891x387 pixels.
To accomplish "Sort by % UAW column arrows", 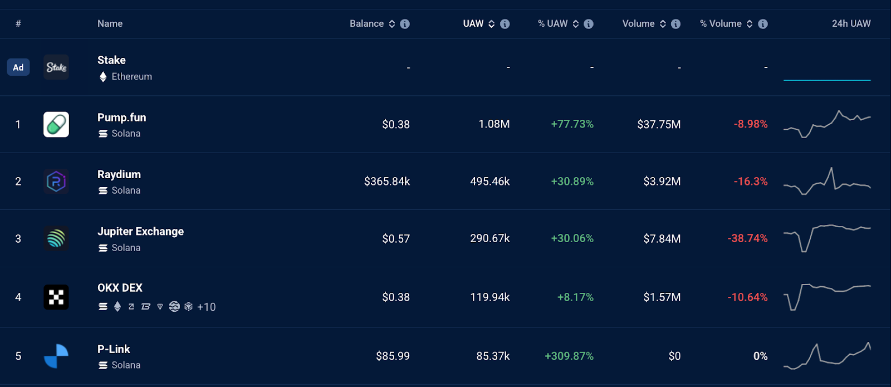I will point(576,24).
